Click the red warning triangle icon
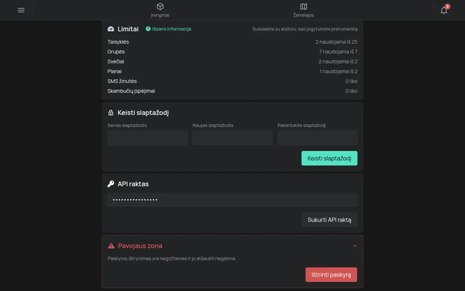Image resolution: width=465 pixels, height=291 pixels. pyautogui.click(x=111, y=246)
